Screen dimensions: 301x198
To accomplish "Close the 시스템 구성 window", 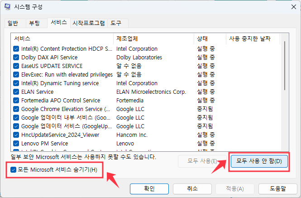I will tap(293, 7).
